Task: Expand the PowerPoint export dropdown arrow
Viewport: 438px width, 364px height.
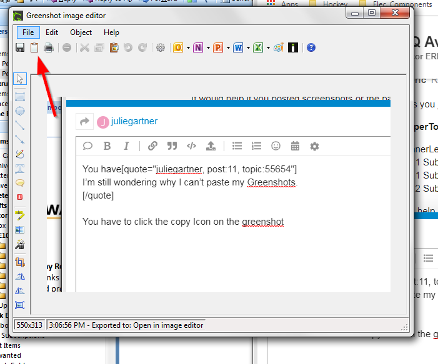Action: [x=228, y=48]
